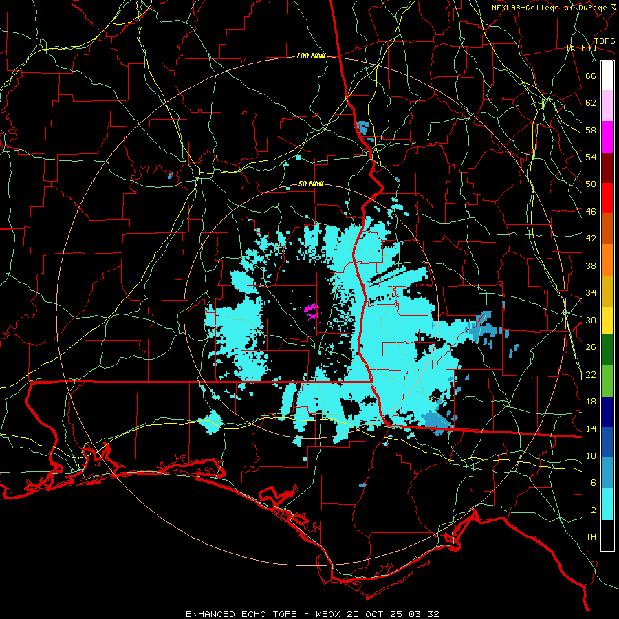Click the 'KEOX' radar site identifier
Viewport: 619px width, 619px height.
tap(329, 614)
